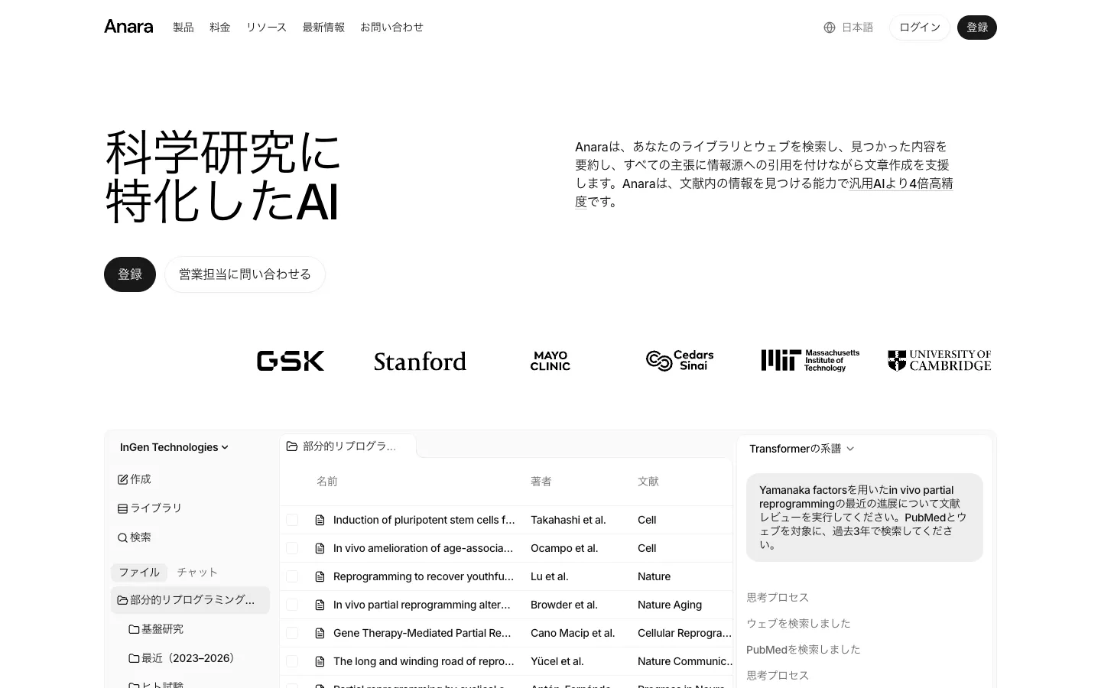Open the 最近（2023–2026） subfolder

point(182,658)
